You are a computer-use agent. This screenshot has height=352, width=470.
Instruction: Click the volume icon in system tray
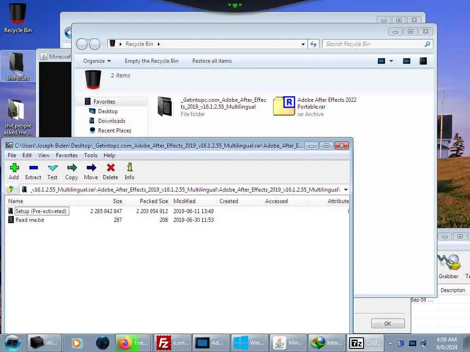pos(424,343)
